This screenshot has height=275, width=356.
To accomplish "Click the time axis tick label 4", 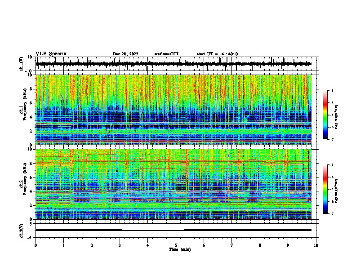I will point(148,245).
